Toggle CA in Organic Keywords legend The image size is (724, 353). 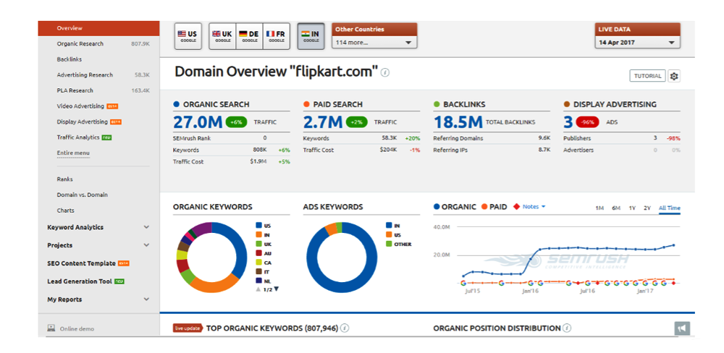tap(264, 262)
